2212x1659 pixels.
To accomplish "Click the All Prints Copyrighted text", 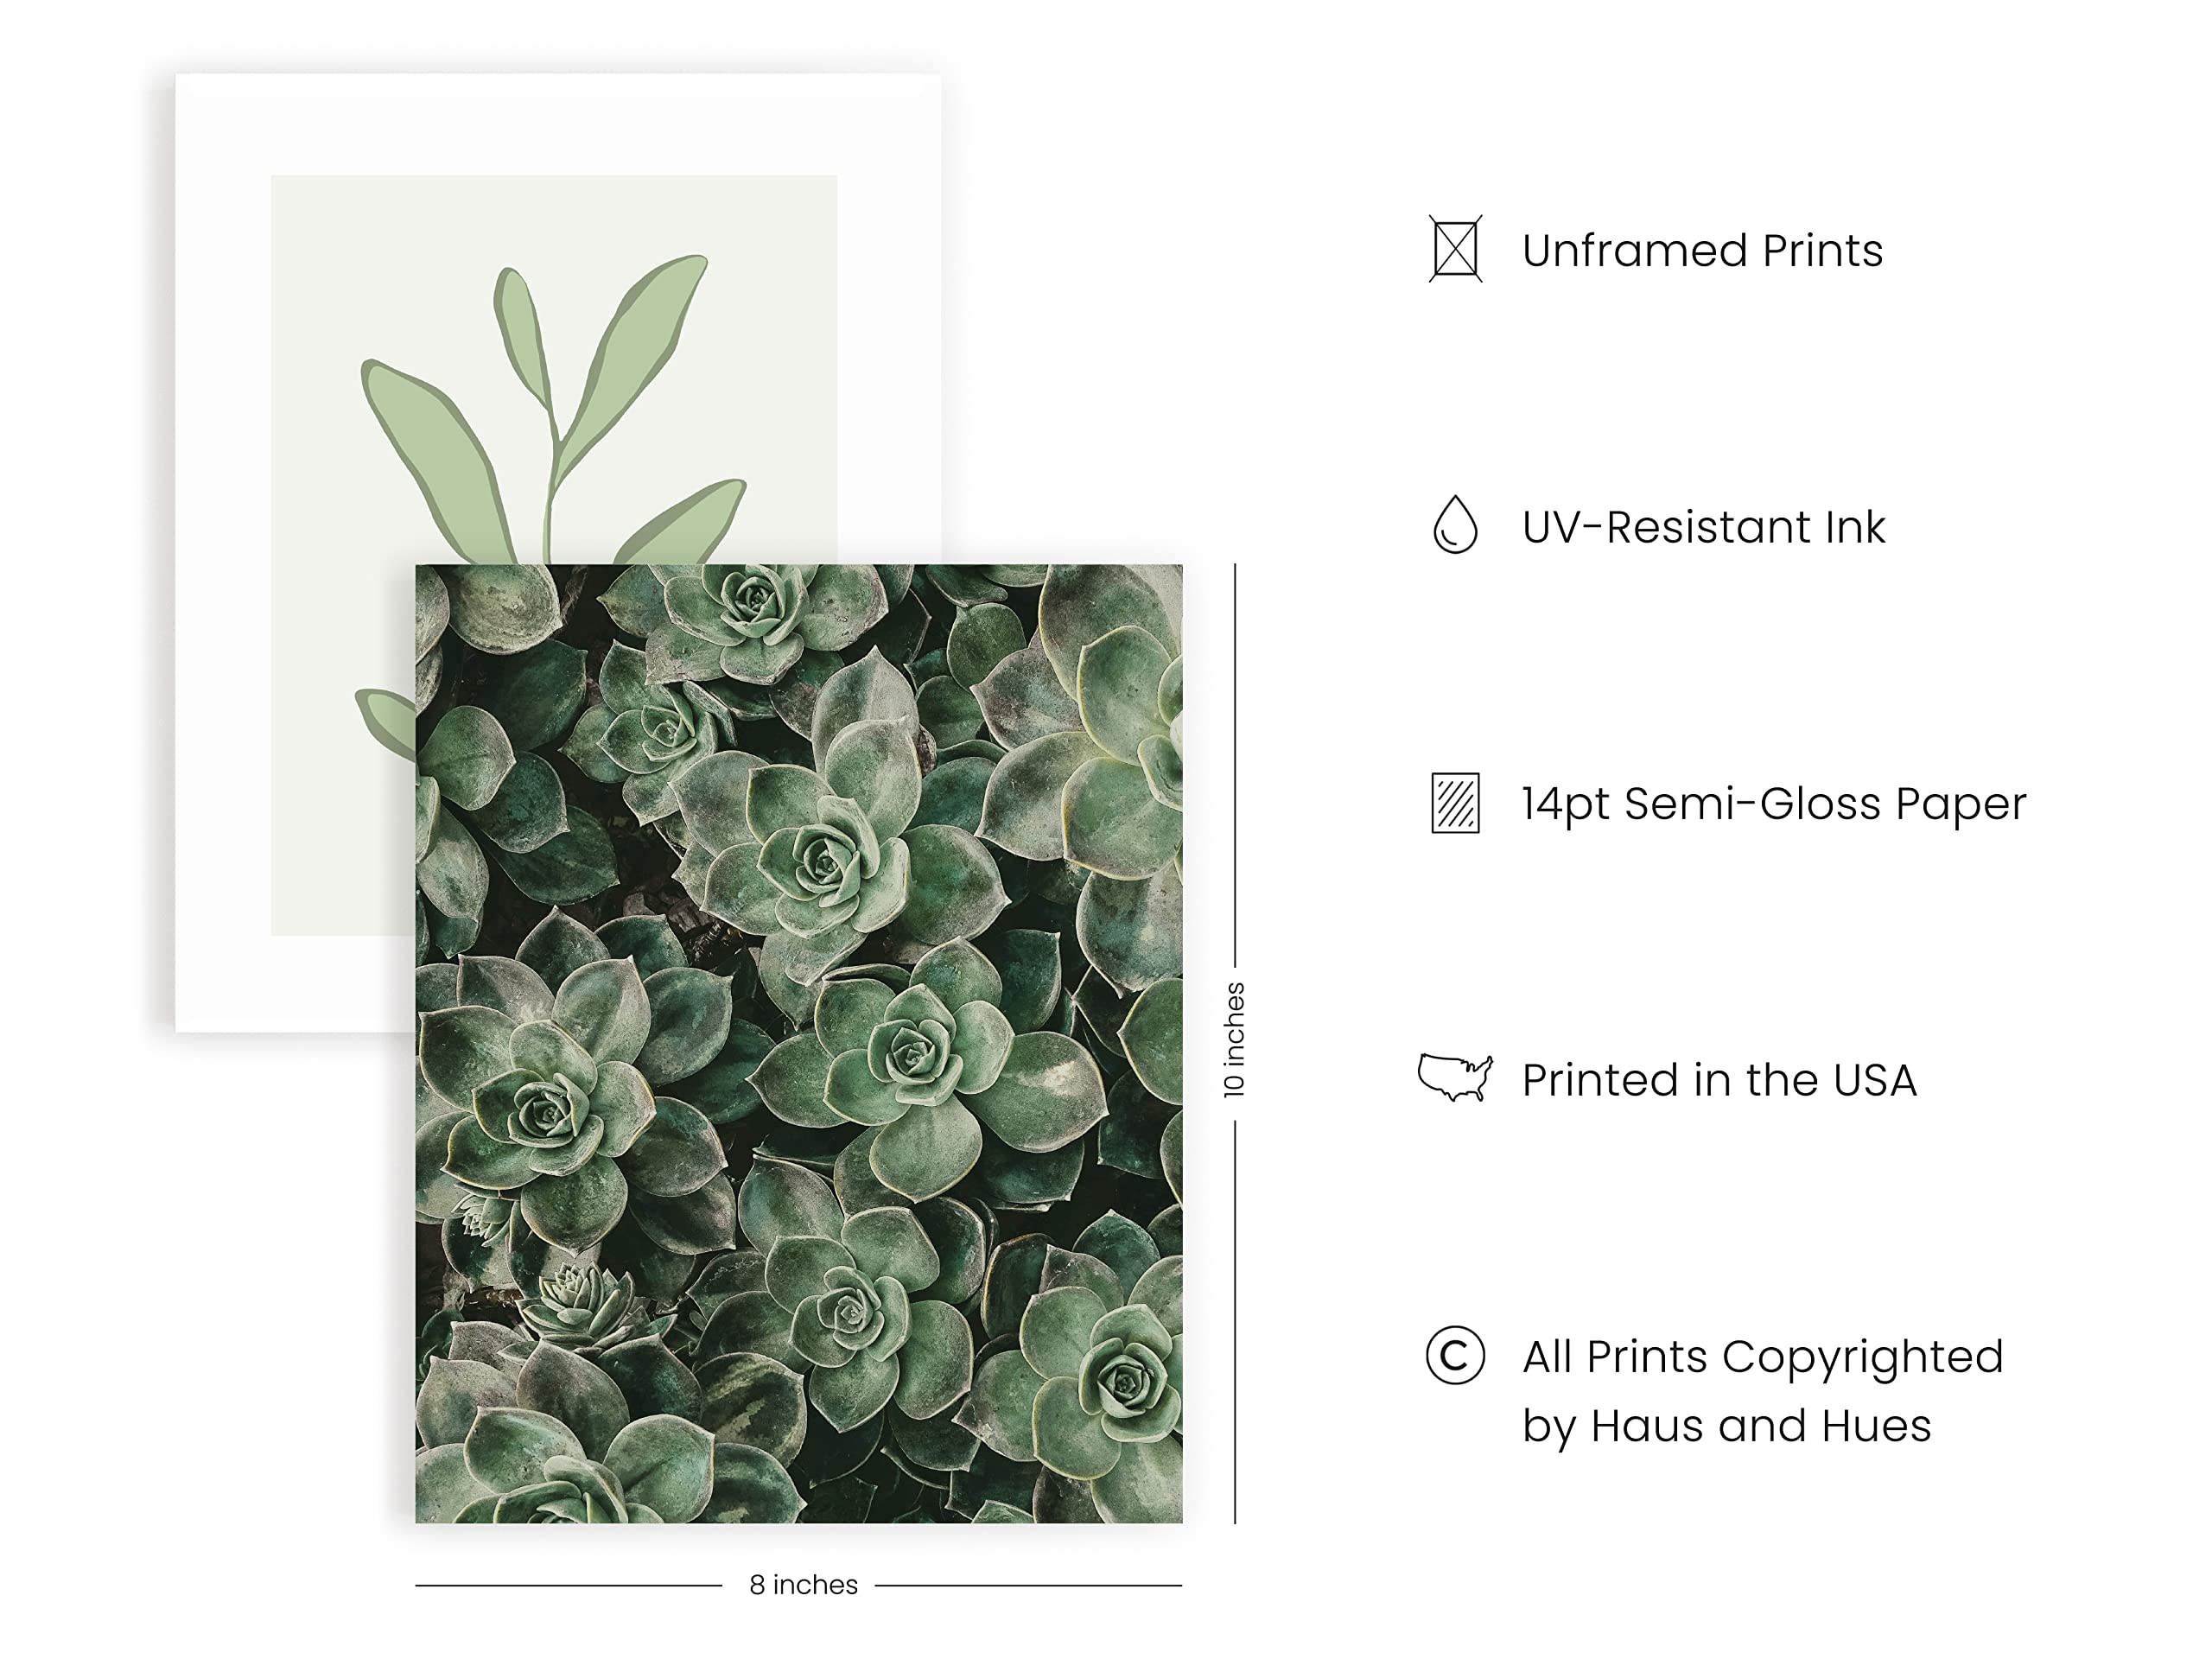I will coord(1763,1358).
